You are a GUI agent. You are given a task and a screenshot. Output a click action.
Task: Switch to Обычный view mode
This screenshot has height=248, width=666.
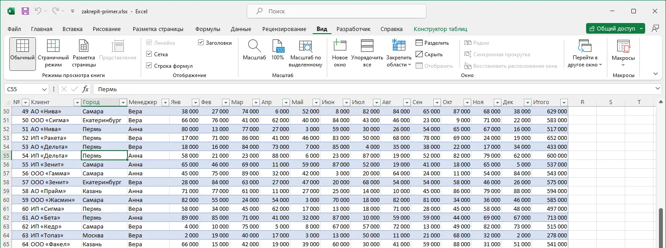pos(23,54)
